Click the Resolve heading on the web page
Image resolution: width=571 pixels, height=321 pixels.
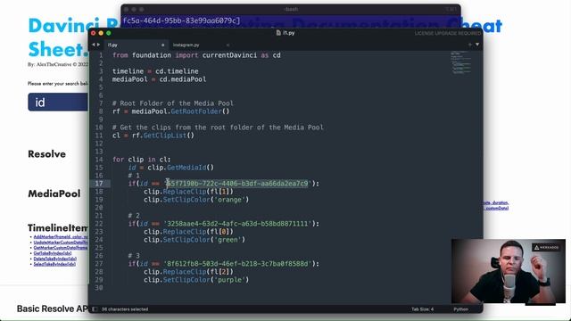click(x=47, y=154)
